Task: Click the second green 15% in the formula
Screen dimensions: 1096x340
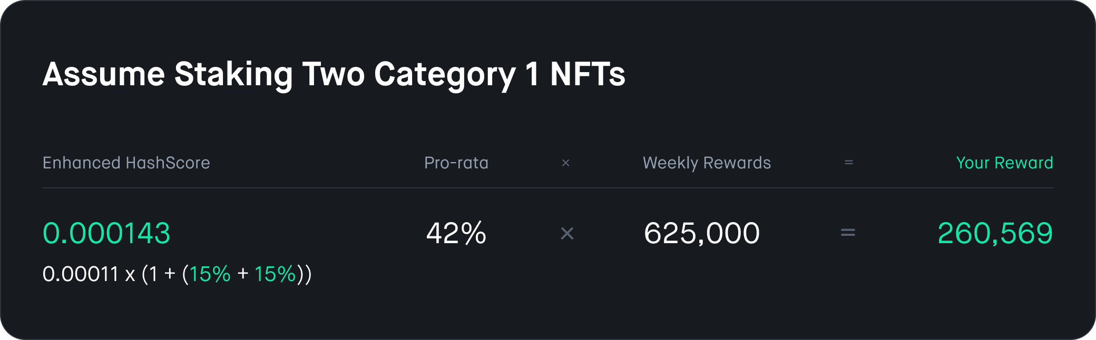Action: (275, 274)
